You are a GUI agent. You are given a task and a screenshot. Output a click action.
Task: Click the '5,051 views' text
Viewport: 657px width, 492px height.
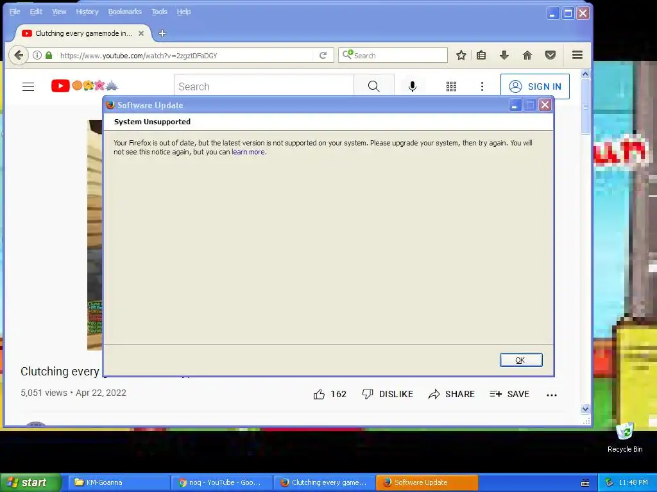click(44, 393)
